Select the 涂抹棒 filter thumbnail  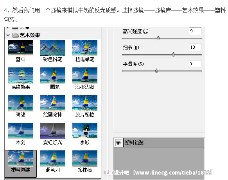[x=85, y=159]
